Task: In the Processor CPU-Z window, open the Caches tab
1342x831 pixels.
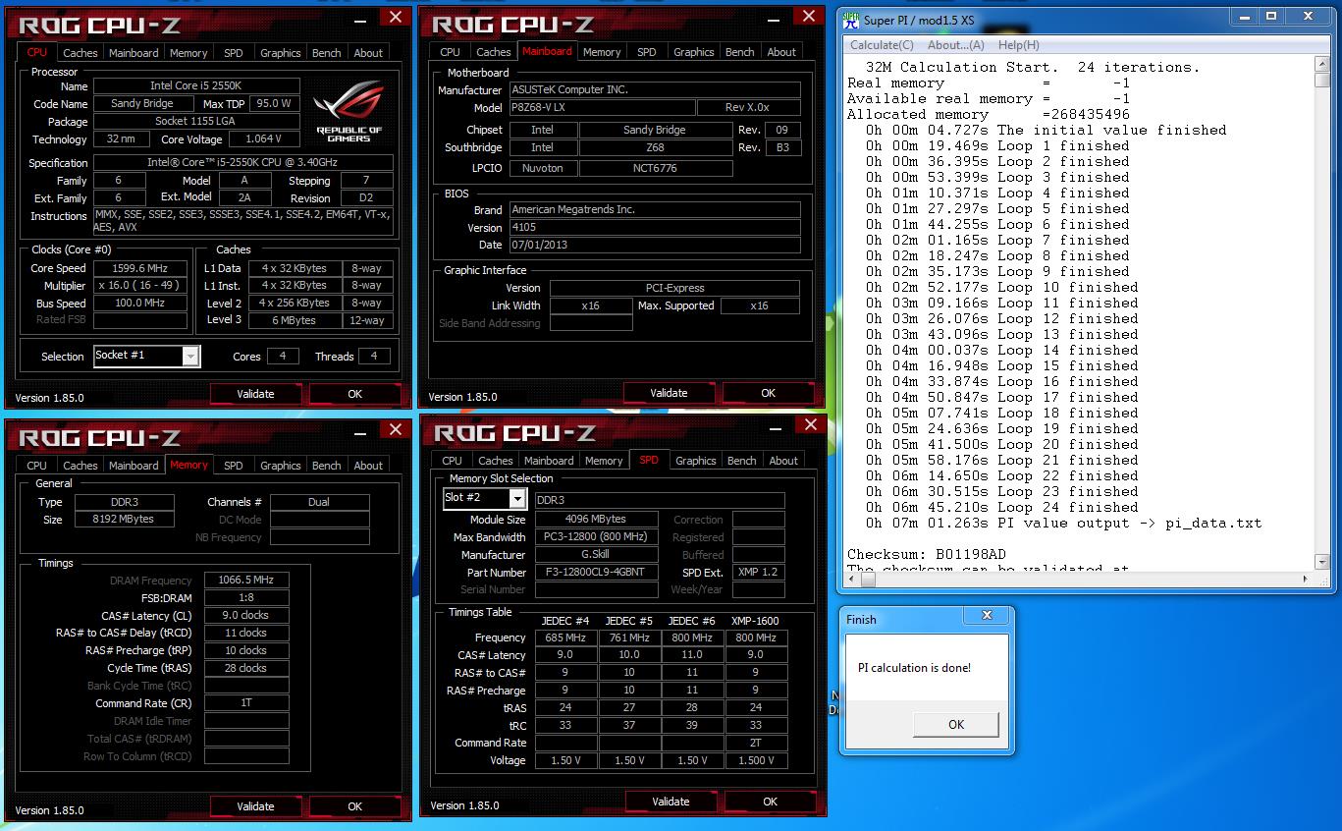Action: [81, 53]
